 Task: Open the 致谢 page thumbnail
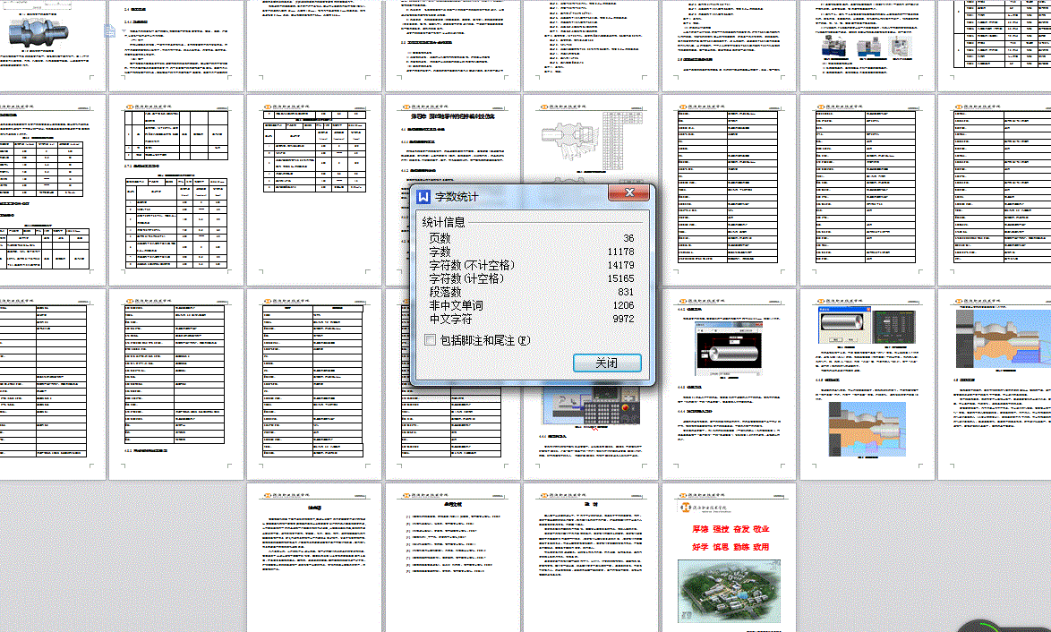591,558
